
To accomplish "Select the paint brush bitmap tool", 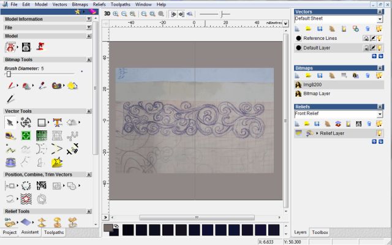I will coord(11,86).
